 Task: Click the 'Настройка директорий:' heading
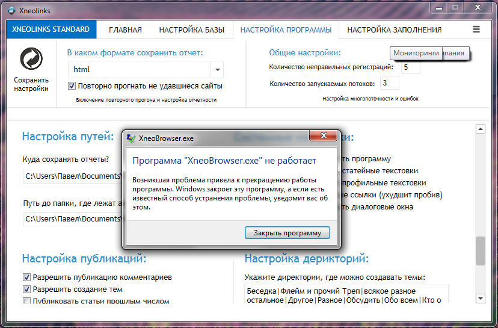tap(307, 258)
